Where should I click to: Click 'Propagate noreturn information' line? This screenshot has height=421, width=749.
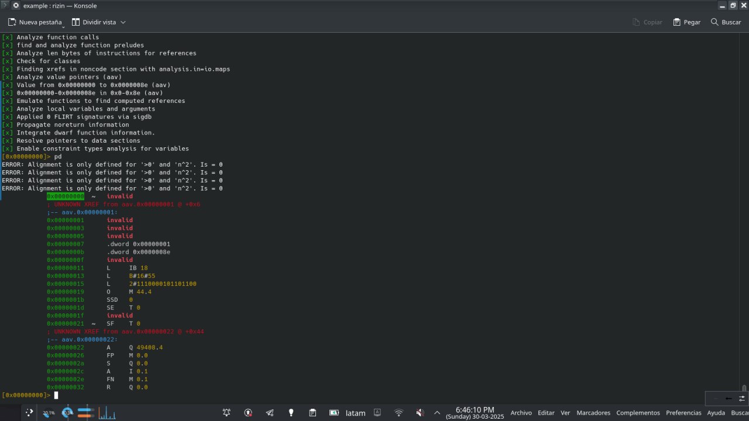[x=73, y=125]
